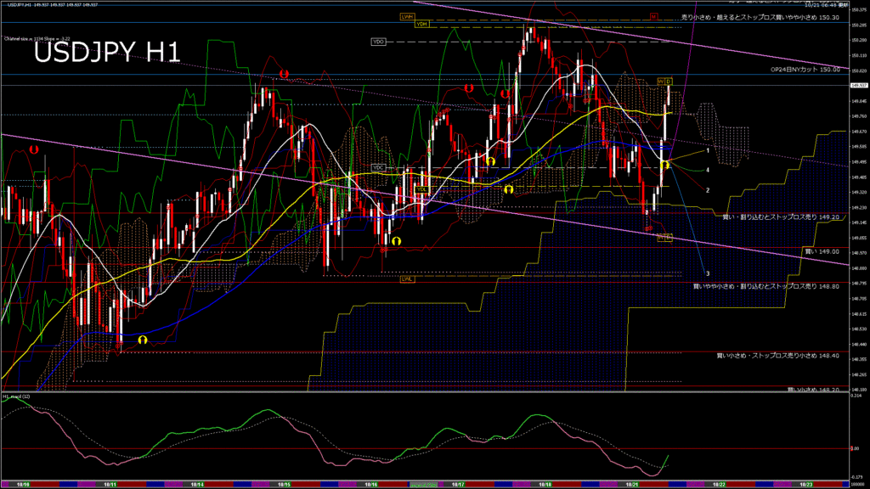Click the yellow arrow marker near 10/16

(396, 241)
